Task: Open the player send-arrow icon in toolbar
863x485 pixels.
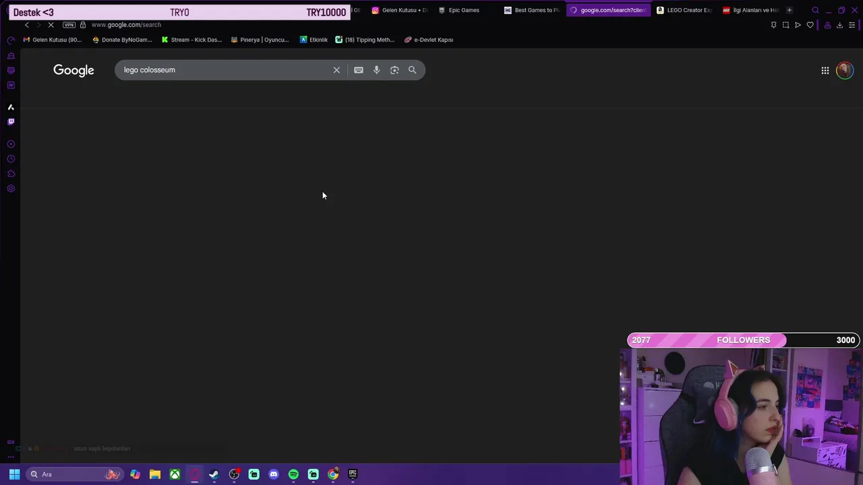Action: (x=798, y=25)
